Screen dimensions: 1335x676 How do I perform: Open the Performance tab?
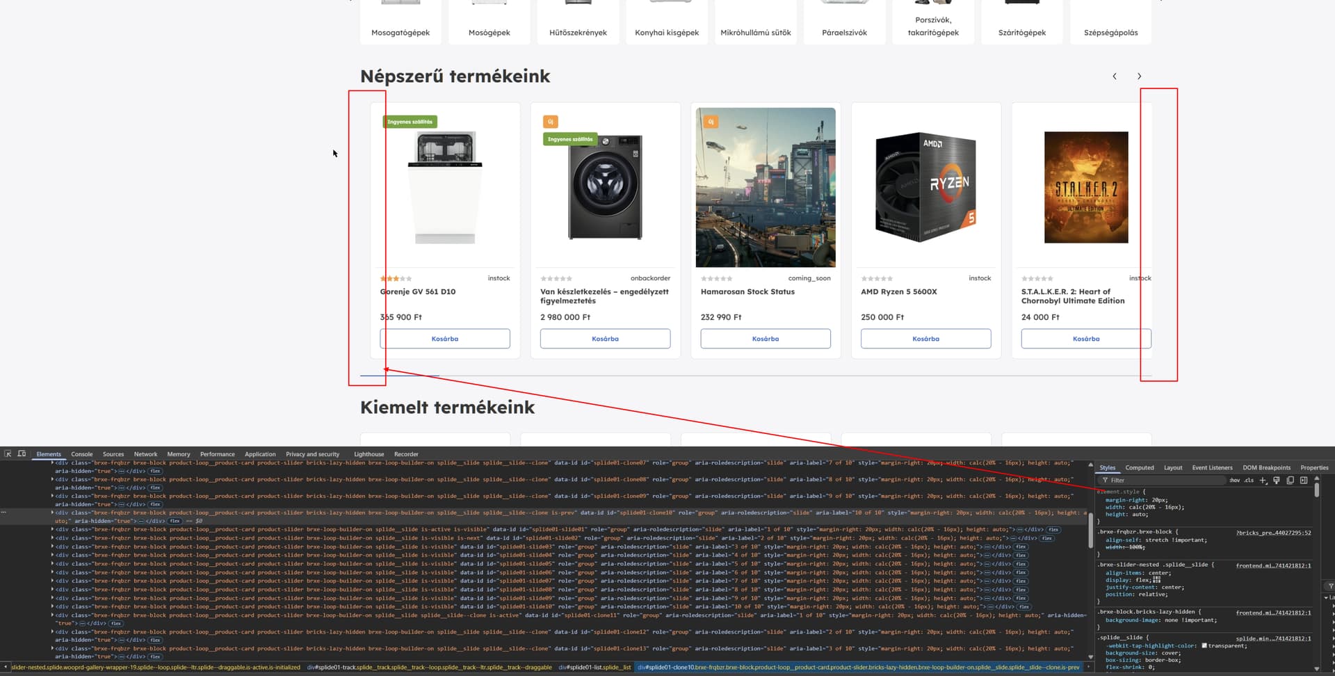(218, 454)
